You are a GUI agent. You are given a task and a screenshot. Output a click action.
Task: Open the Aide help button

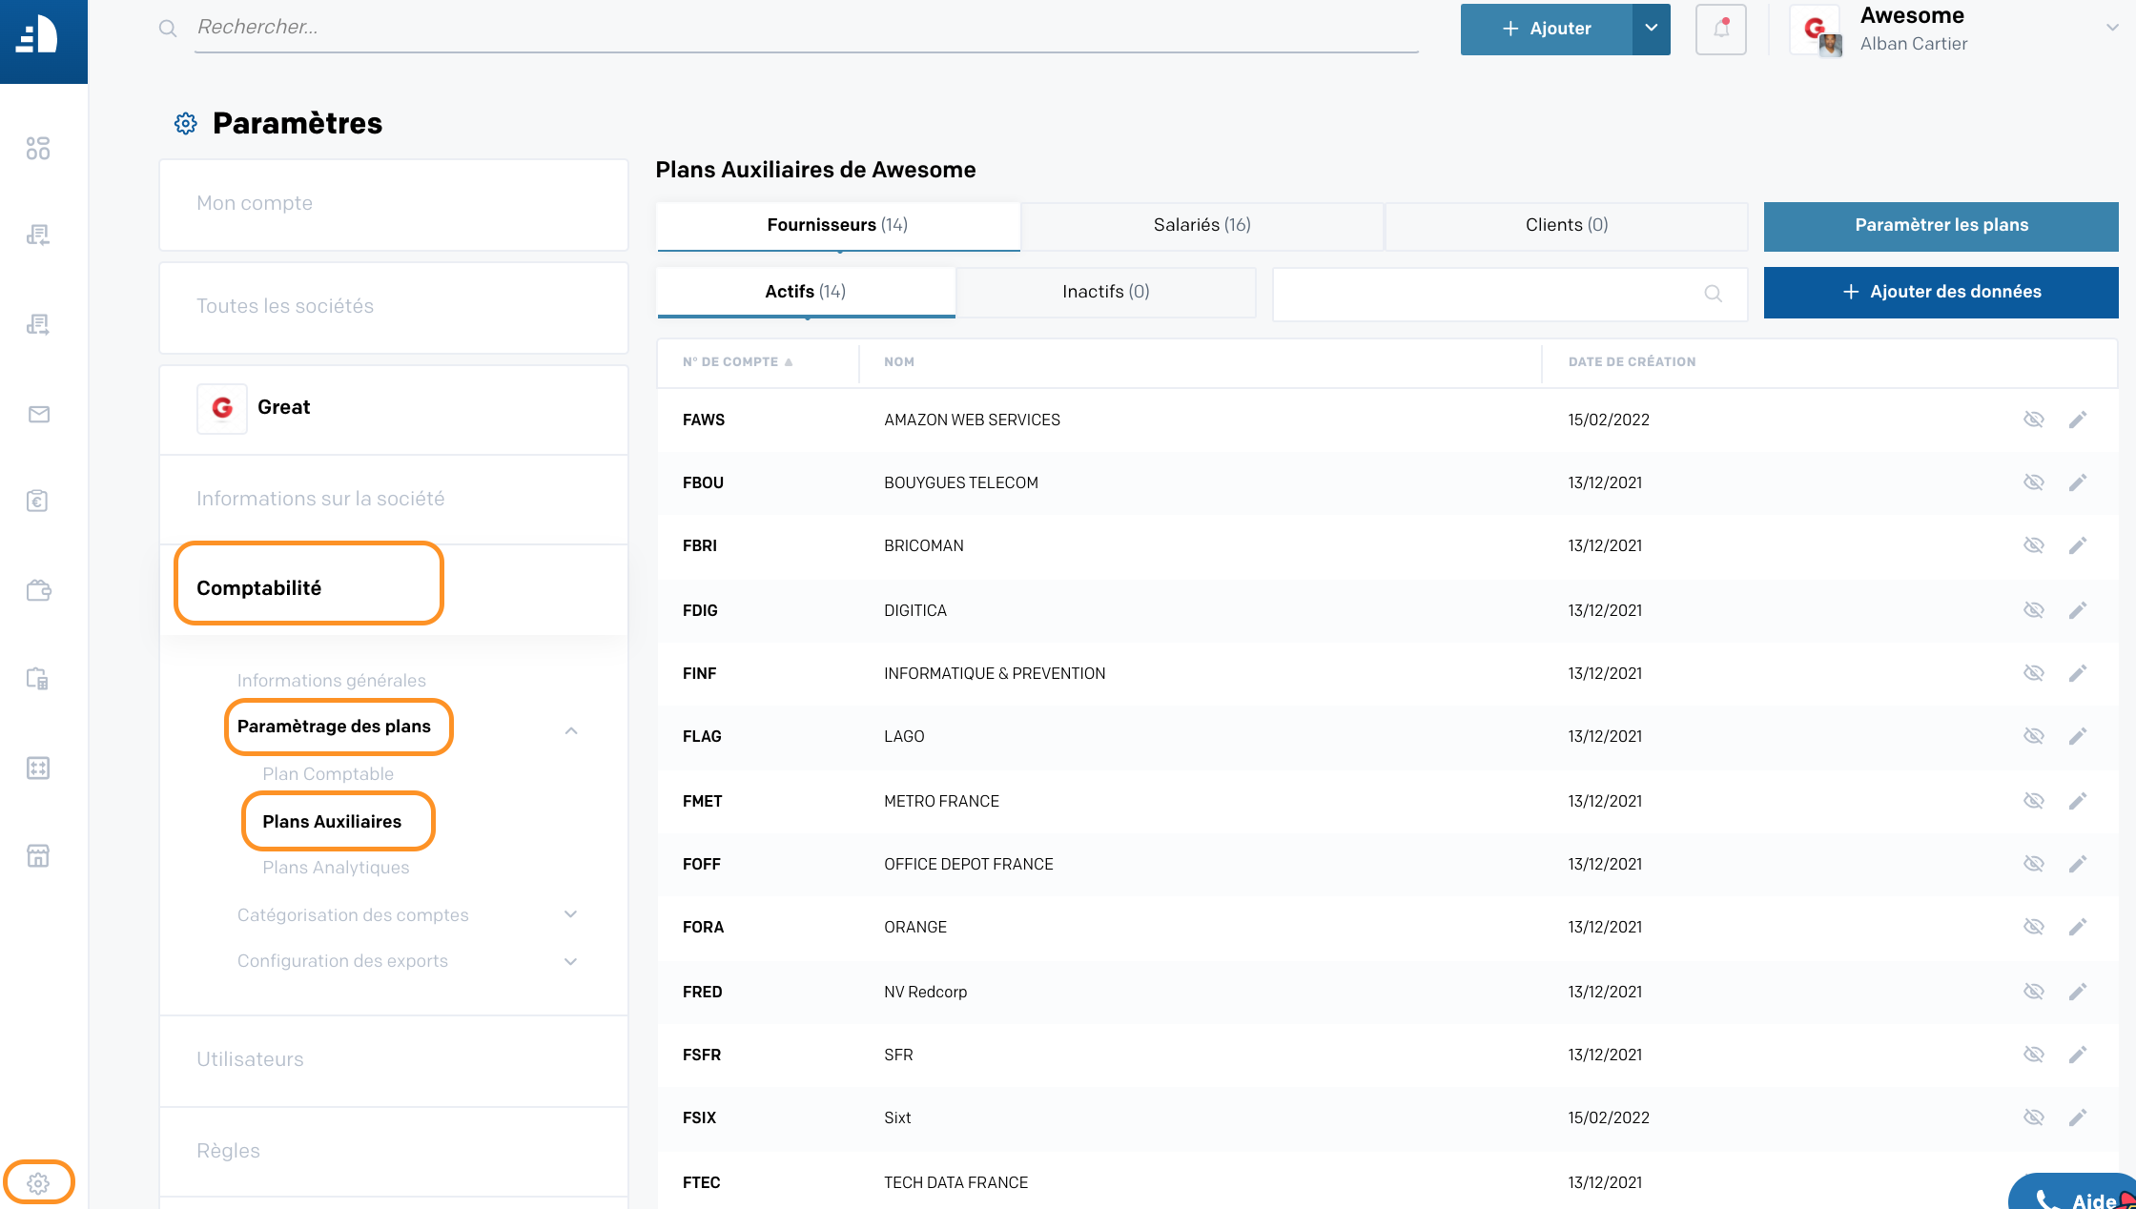(x=2074, y=1192)
